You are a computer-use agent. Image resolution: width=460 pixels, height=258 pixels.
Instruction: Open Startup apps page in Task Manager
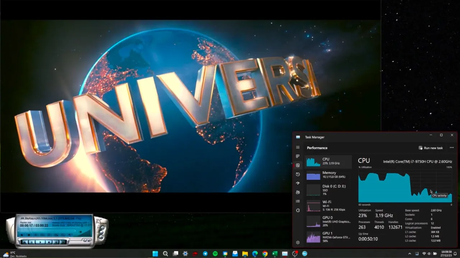[298, 183]
